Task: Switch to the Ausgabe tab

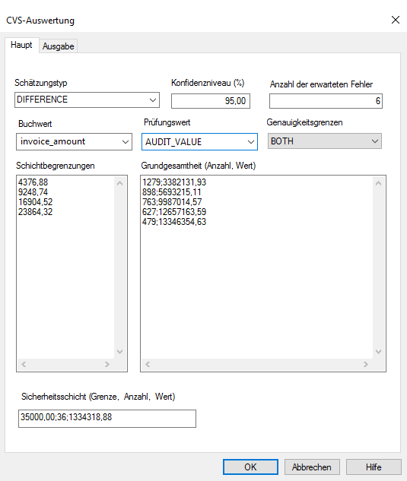Action: [x=58, y=46]
